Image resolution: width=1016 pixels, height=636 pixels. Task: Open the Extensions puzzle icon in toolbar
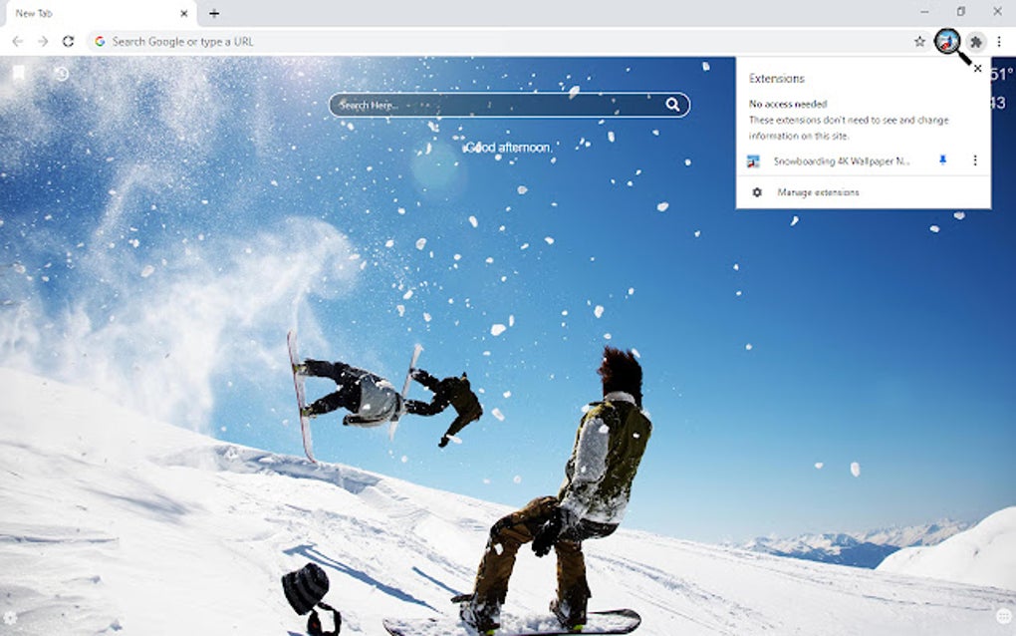[x=976, y=42]
